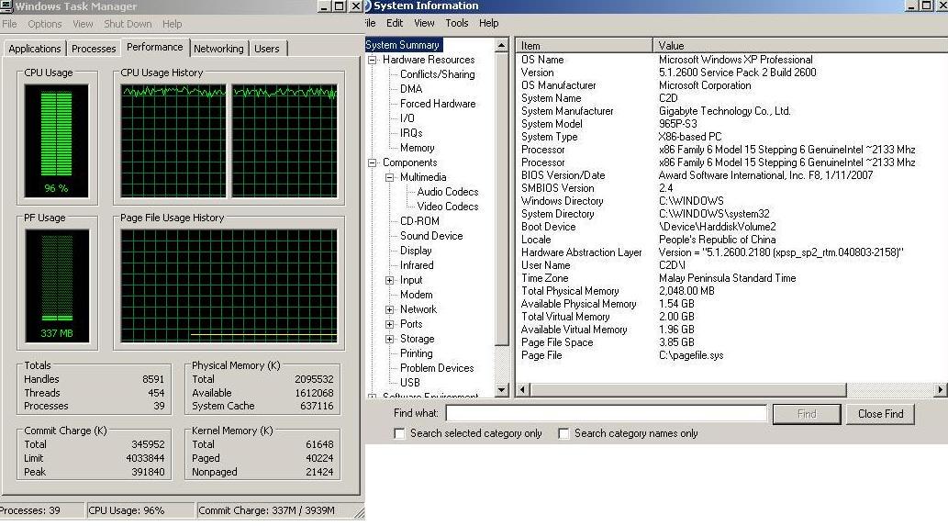Expand the Ports tree node
948x526 pixels.
point(390,324)
